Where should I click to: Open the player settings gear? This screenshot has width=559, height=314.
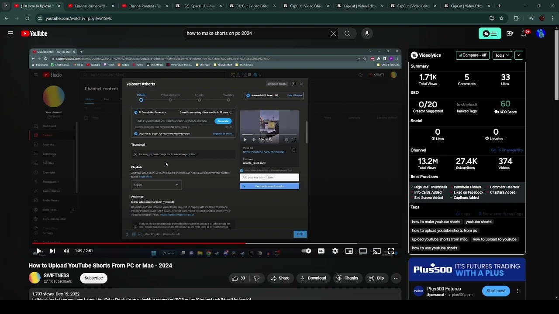click(x=335, y=251)
